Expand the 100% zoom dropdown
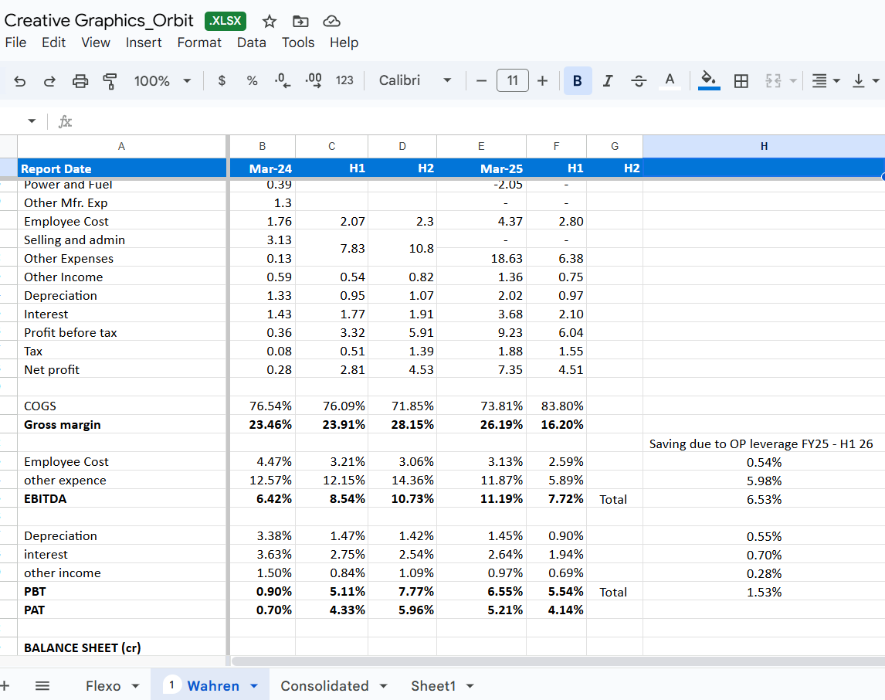The width and height of the screenshot is (885, 700). click(x=162, y=80)
